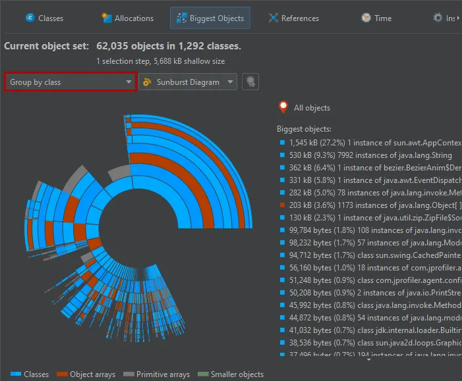Switch to the Allocations tab
The height and width of the screenshot is (381, 462).
click(x=128, y=18)
